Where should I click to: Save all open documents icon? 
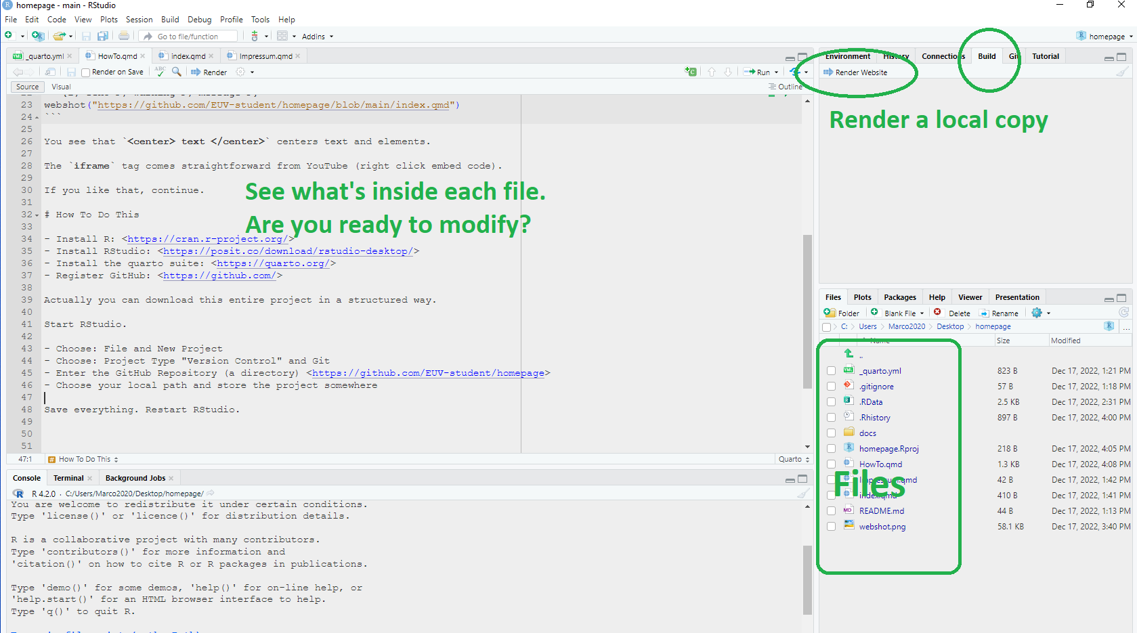(x=103, y=36)
